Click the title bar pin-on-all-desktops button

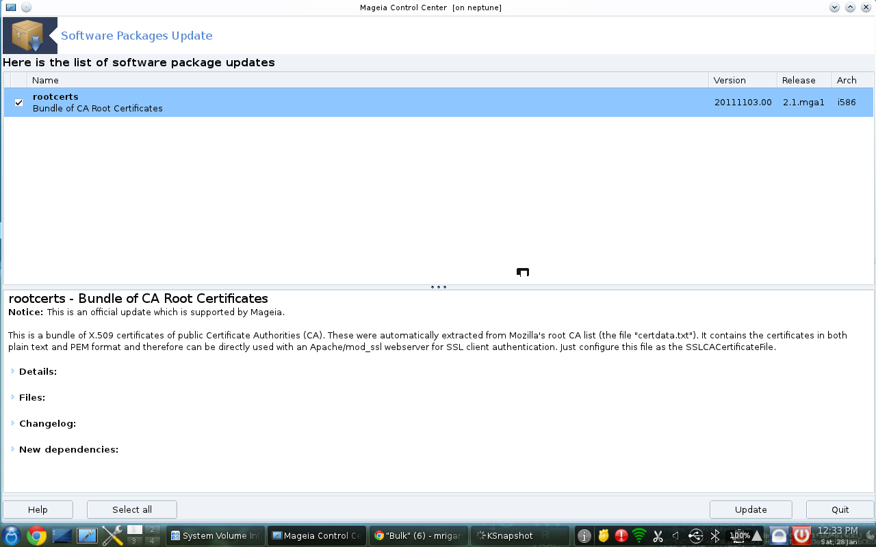coord(26,8)
